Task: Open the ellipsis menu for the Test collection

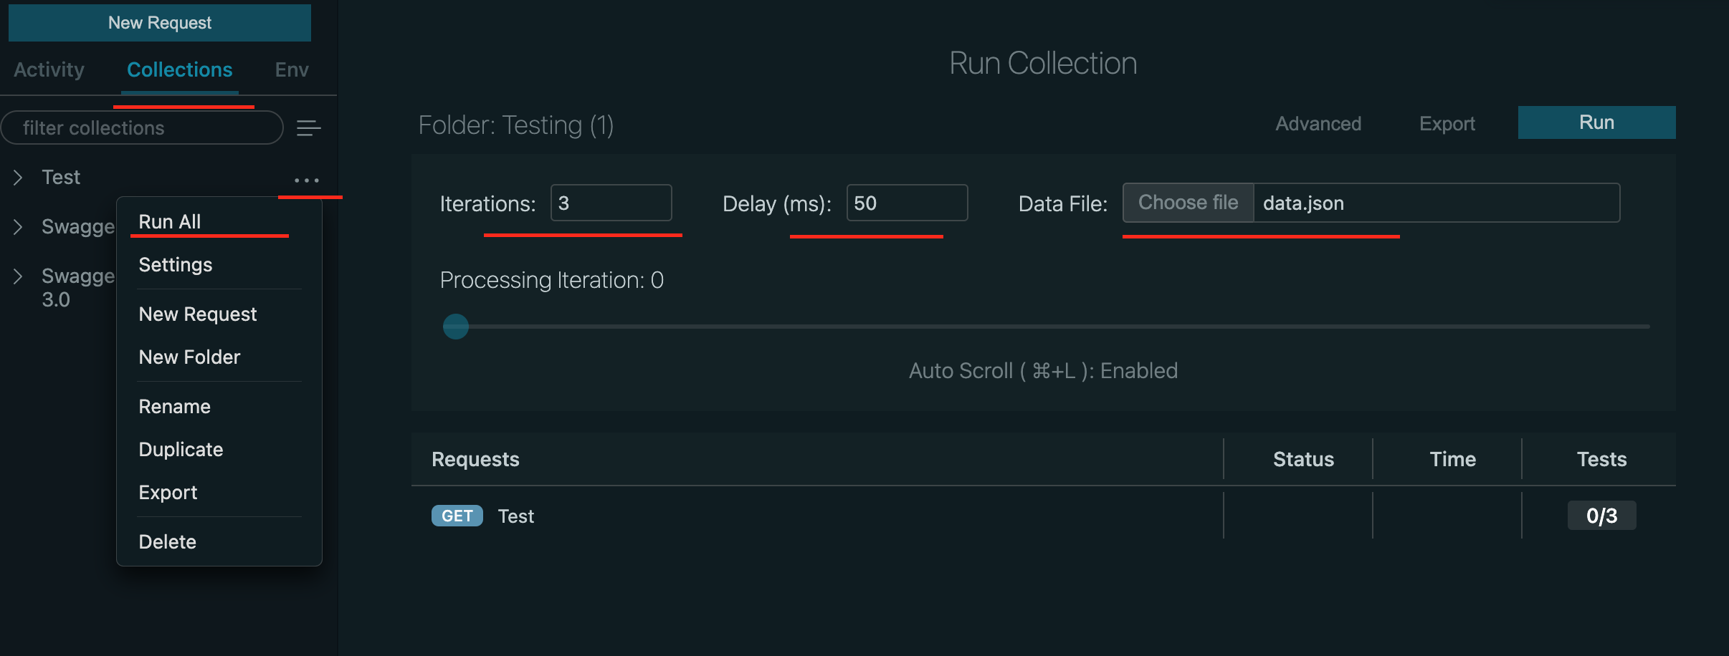Action: [x=307, y=179]
